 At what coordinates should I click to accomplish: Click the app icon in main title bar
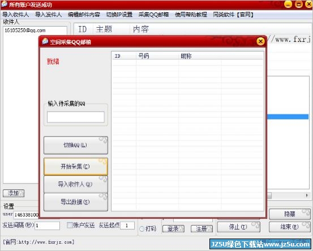4,4
